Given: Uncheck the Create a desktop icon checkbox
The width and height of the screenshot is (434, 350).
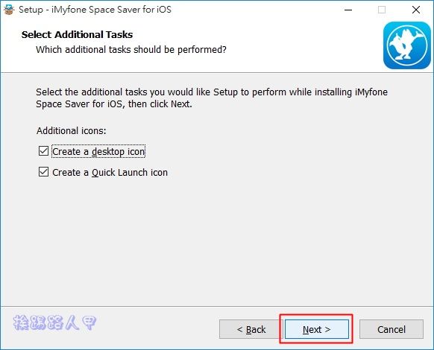Looking at the screenshot, I should pyautogui.click(x=43, y=151).
